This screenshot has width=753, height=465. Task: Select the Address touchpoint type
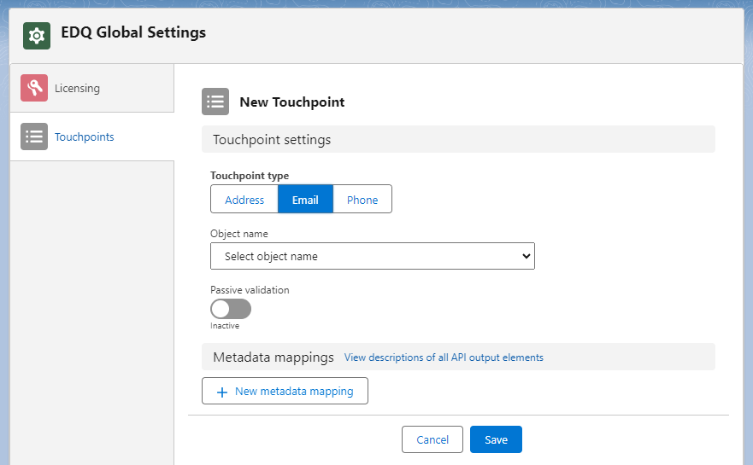tap(244, 200)
